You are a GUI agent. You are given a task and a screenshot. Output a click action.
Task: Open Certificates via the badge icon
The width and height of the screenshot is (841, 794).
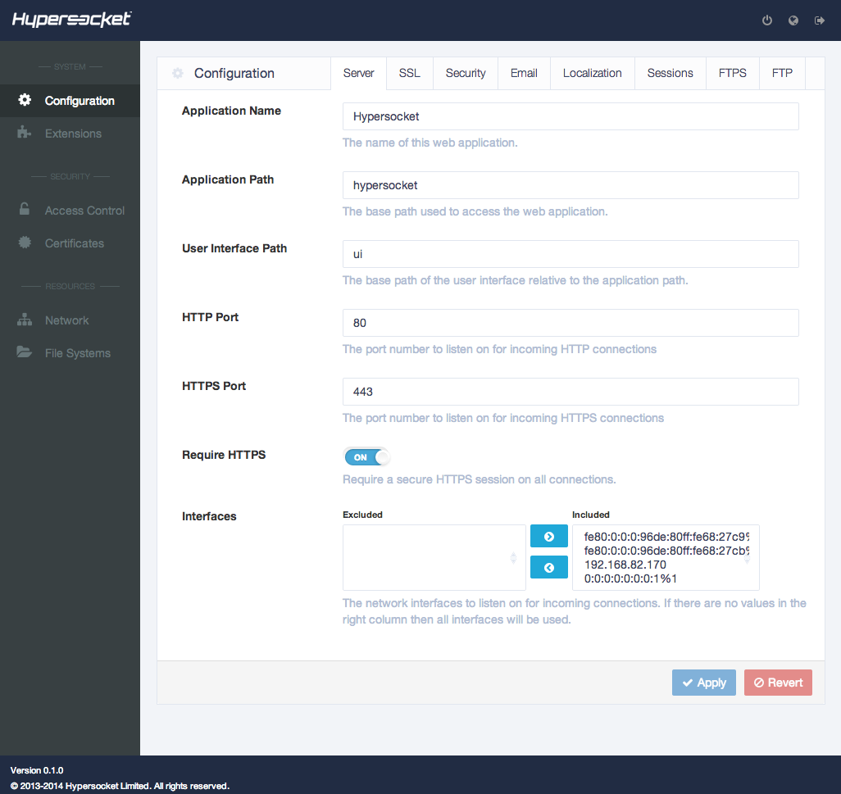pyautogui.click(x=25, y=243)
